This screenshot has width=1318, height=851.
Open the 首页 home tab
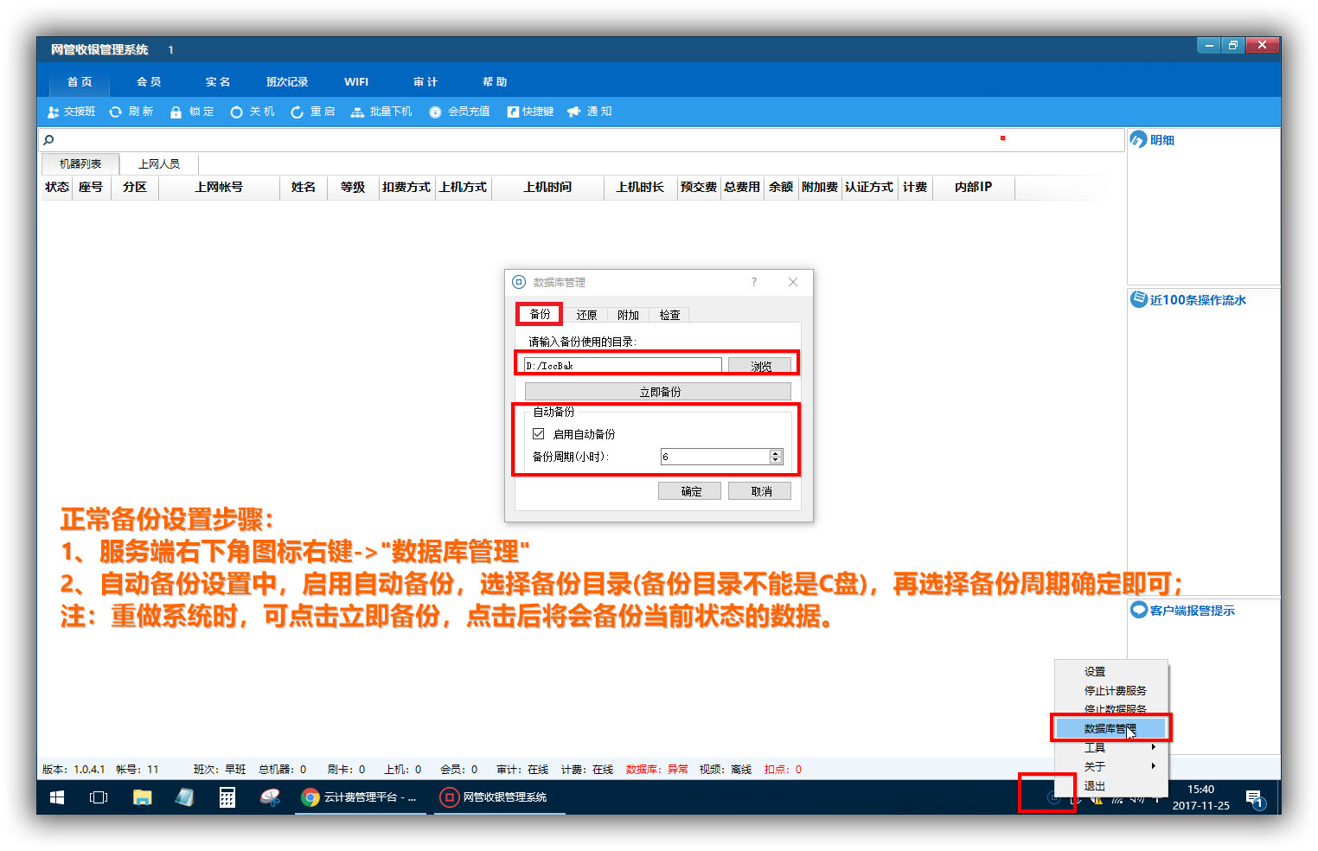pos(80,81)
